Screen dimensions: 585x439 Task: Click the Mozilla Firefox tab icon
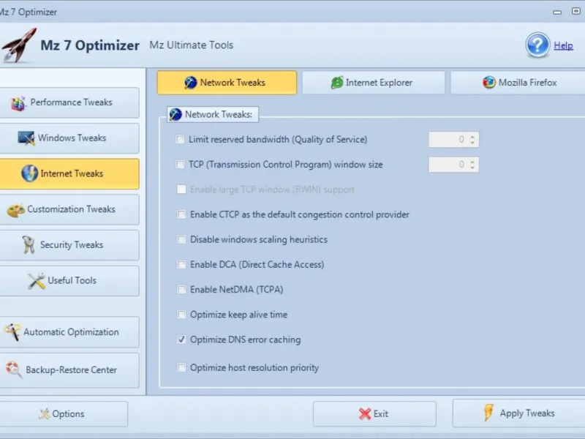click(x=489, y=82)
